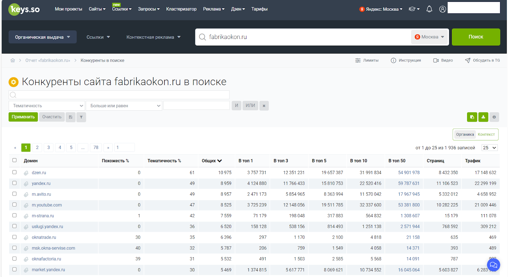Check the m.avito.ru row checkbox
The image size is (508, 277).
tap(14, 194)
